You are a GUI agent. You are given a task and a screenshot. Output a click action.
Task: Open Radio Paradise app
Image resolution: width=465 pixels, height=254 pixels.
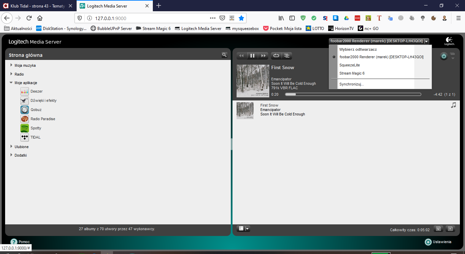click(x=38, y=119)
